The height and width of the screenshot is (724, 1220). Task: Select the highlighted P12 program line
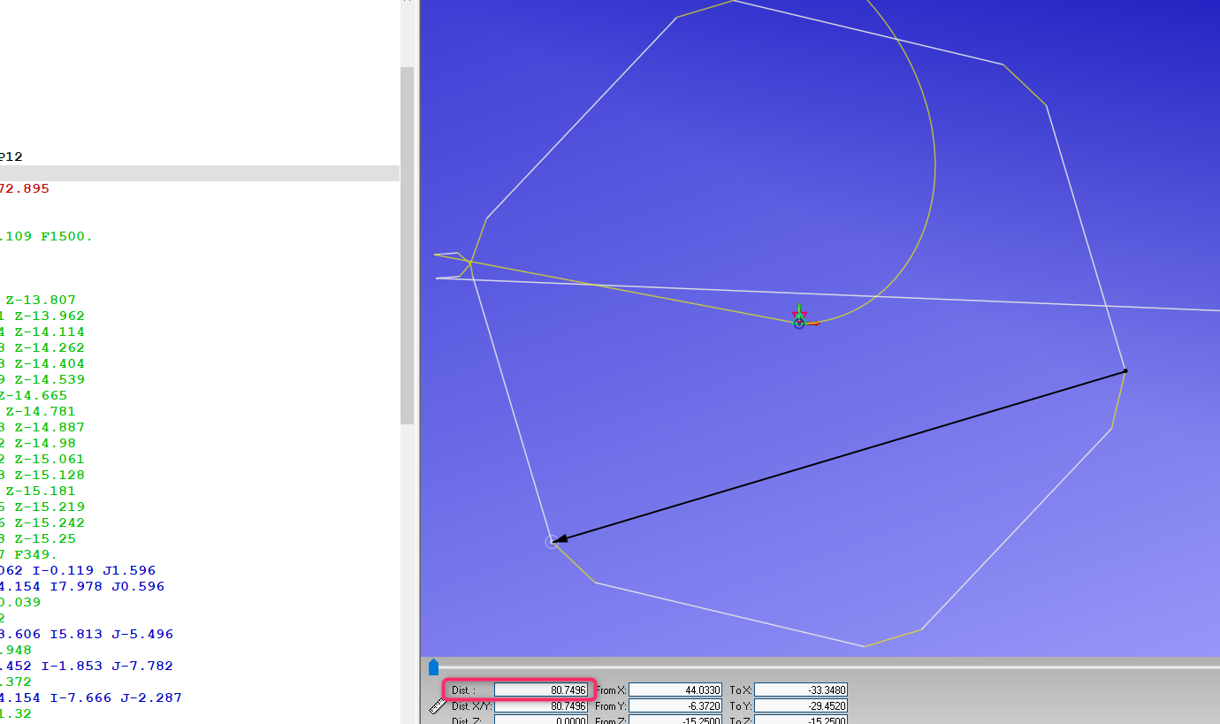[x=12, y=156]
